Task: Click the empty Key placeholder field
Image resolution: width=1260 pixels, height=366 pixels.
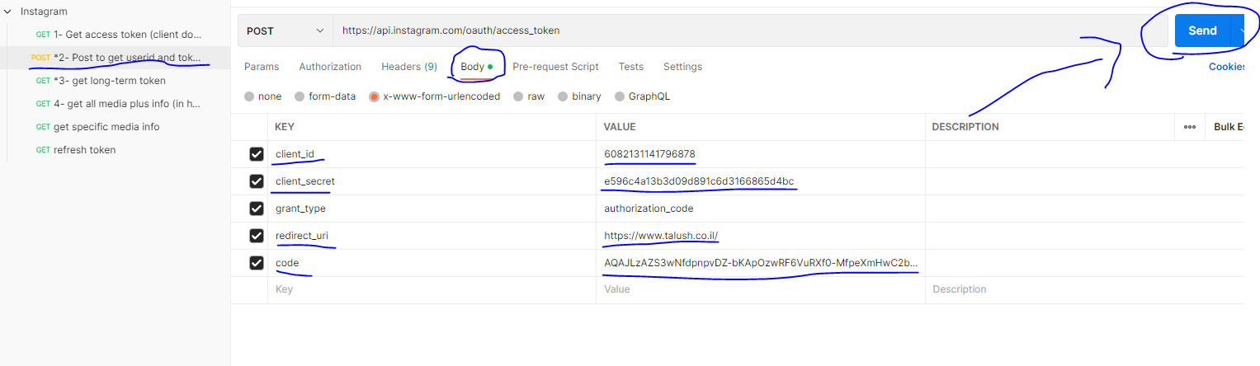Action: [x=432, y=289]
